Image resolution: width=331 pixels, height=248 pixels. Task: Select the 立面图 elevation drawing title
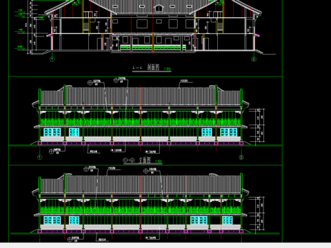click(x=145, y=160)
